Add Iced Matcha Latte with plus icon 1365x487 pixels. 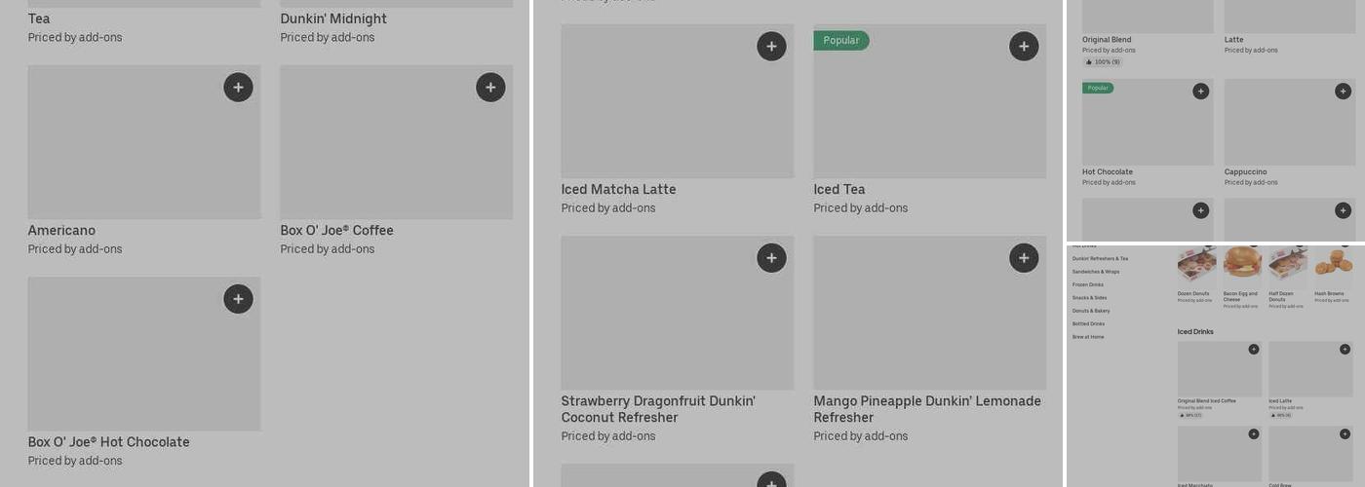coord(771,46)
